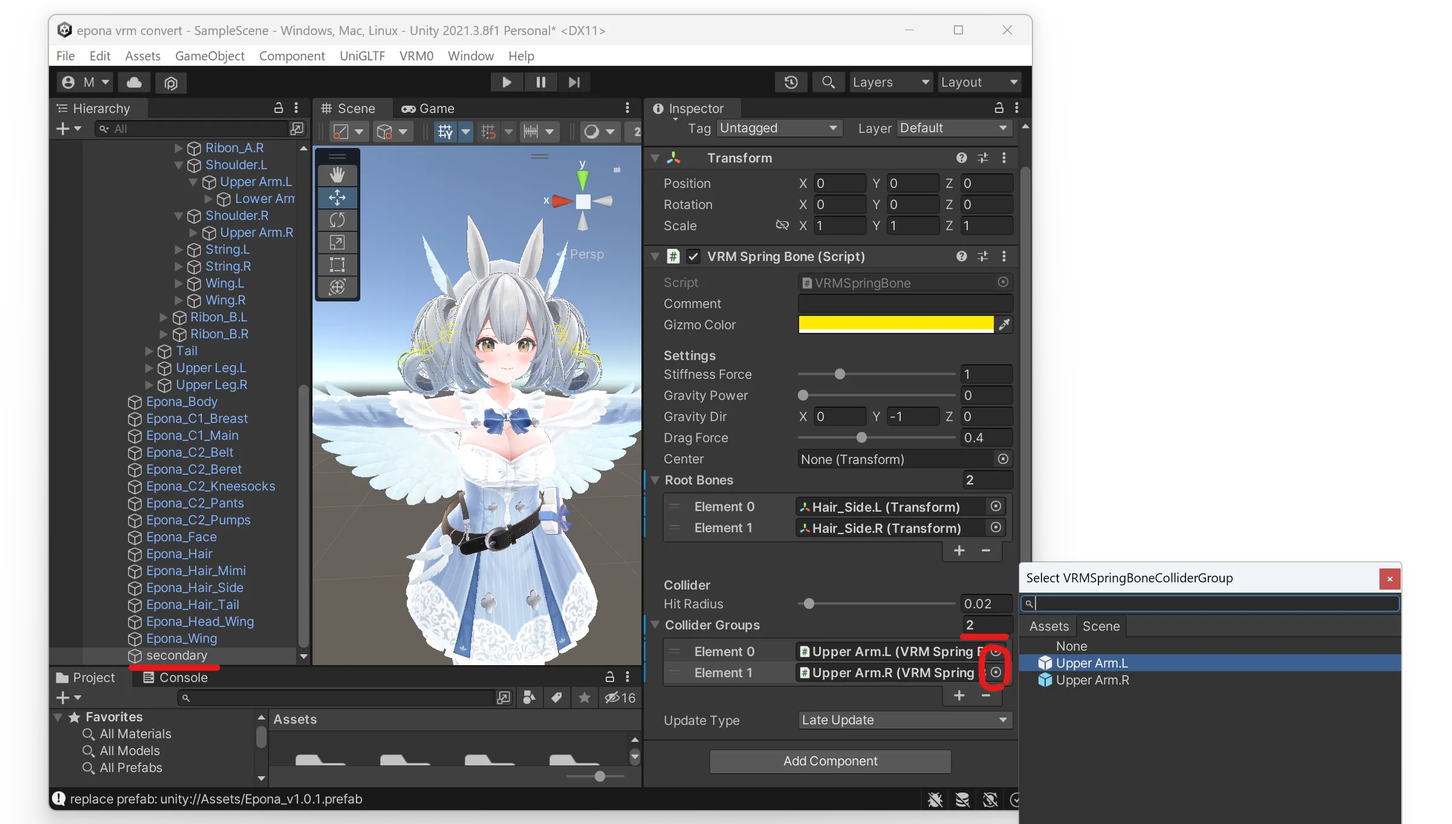Click the Add Component button

click(830, 761)
